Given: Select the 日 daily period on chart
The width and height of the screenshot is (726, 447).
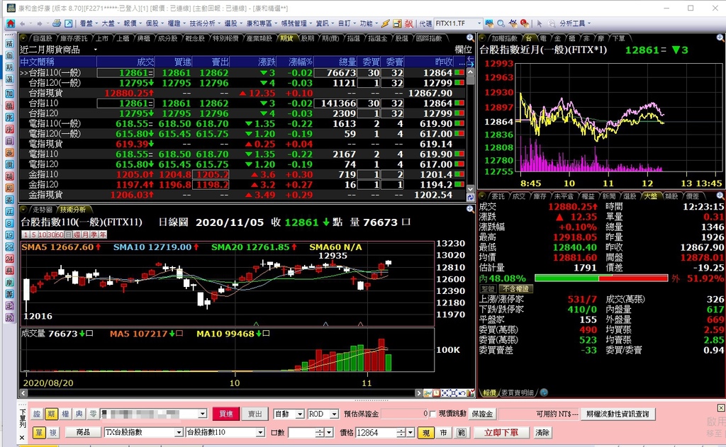Looking at the screenshot, I should pos(68,234).
